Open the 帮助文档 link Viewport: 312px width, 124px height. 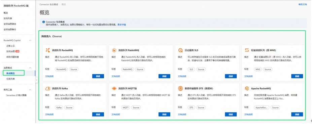pos(303,4)
